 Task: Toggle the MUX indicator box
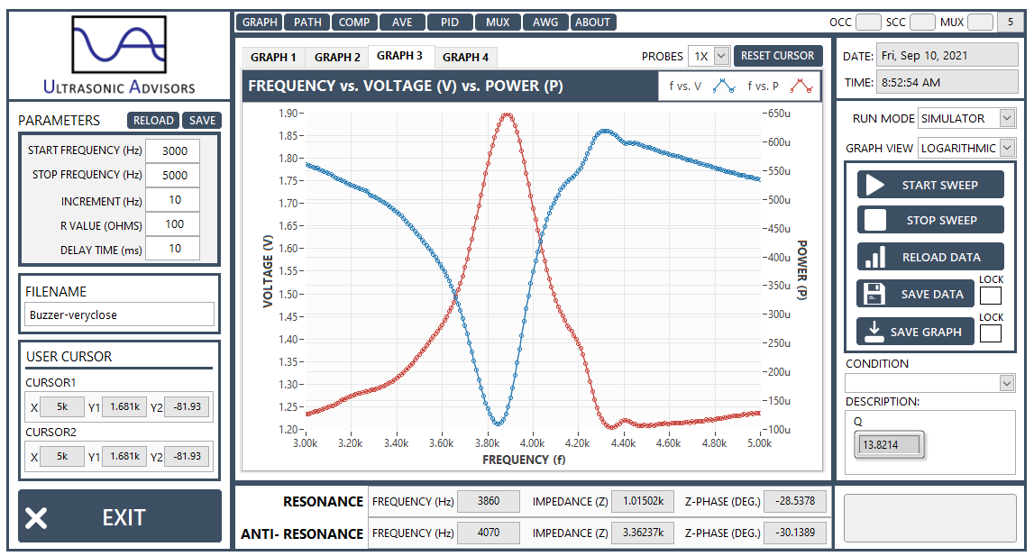pos(980,22)
